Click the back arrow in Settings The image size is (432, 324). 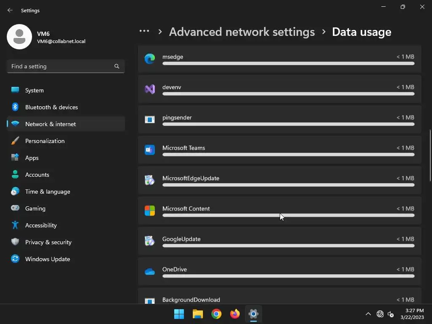(10, 10)
